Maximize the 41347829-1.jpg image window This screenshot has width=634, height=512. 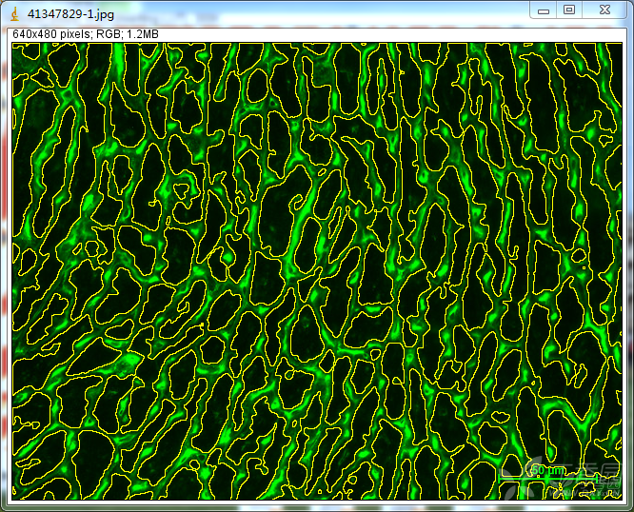(569, 10)
